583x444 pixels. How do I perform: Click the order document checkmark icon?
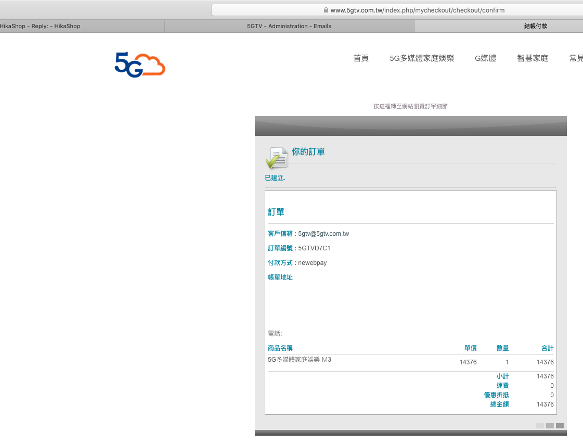(277, 158)
